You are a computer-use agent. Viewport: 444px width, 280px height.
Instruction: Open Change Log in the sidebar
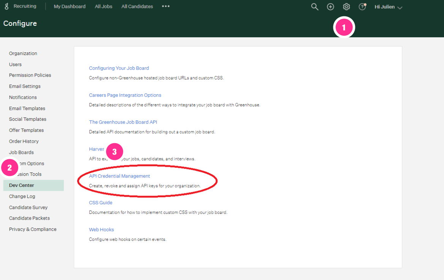point(22,196)
